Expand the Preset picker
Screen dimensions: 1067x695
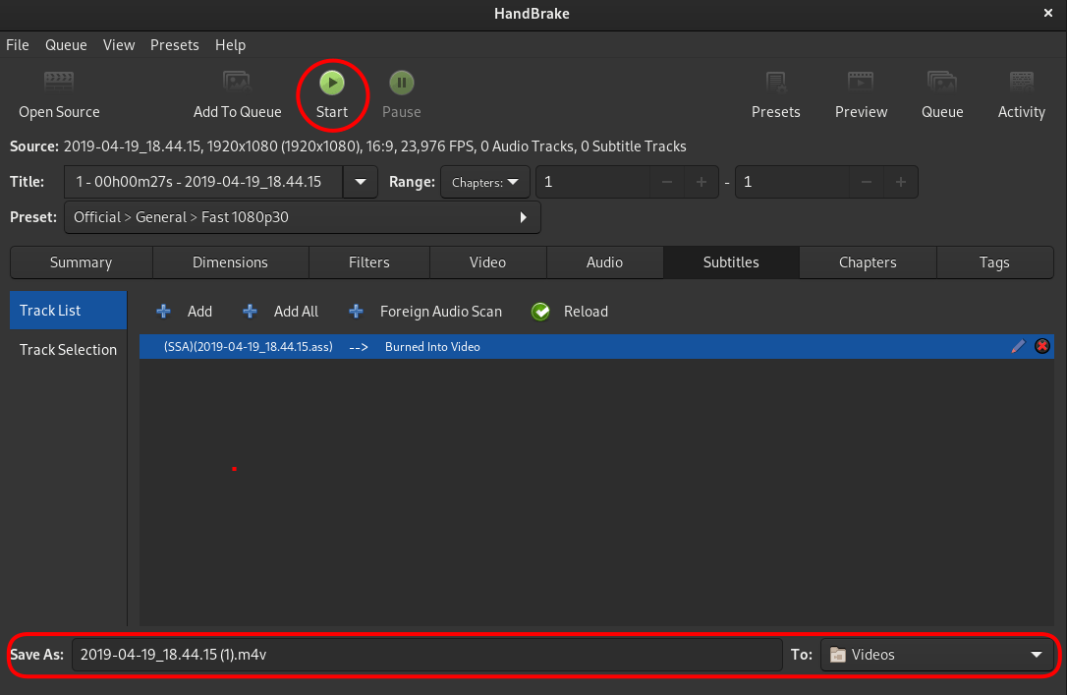point(523,217)
